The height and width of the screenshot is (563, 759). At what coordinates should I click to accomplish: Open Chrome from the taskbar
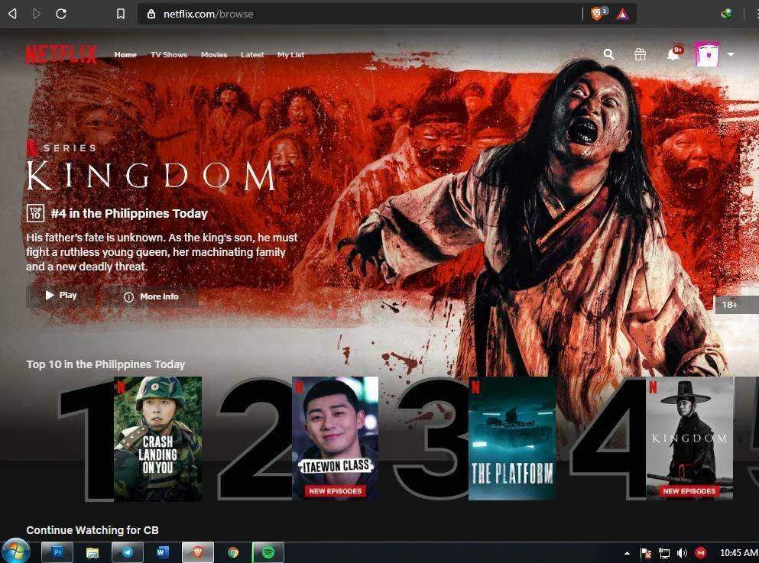pyautogui.click(x=233, y=552)
